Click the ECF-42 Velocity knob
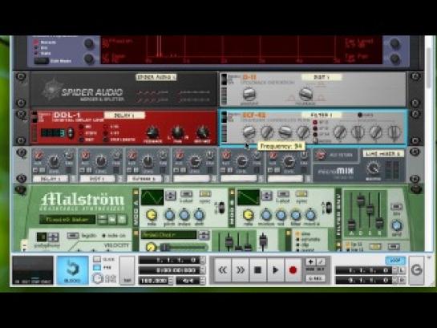Viewport: 437px width, 328px height. (302, 132)
